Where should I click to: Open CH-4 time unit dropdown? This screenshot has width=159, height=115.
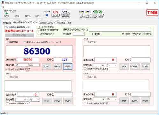coord(112,99)
